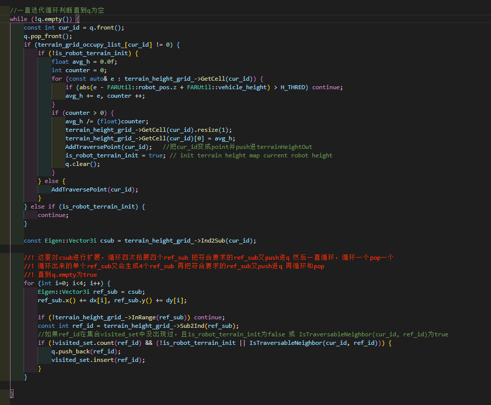The height and width of the screenshot is (405, 491).
Task: Click 'AddTraversePoint(cur_id);' in else branch
Action: coord(95,189)
